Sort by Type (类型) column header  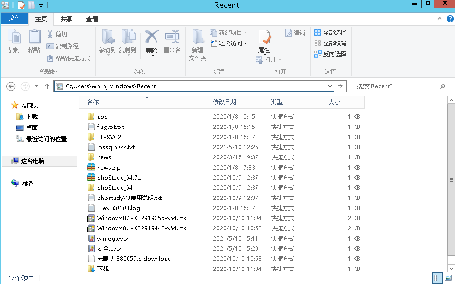pos(297,102)
